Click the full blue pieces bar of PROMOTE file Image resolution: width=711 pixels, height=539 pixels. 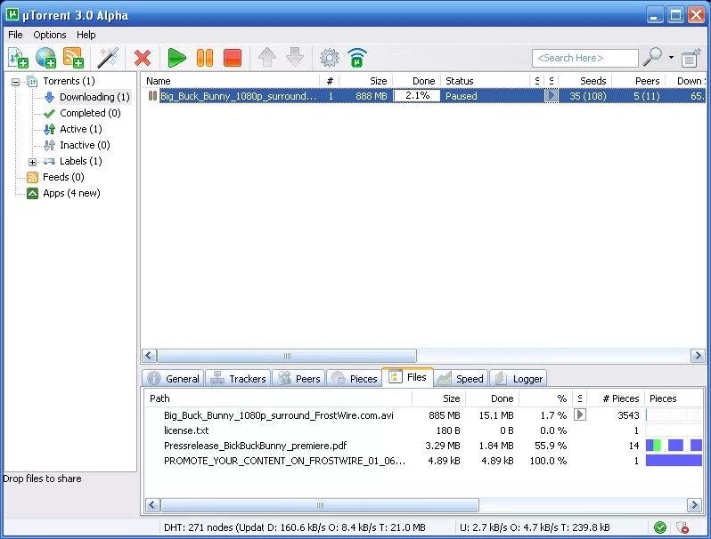(x=674, y=461)
